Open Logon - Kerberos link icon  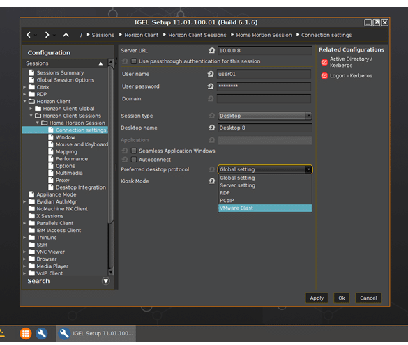tap(324, 76)
